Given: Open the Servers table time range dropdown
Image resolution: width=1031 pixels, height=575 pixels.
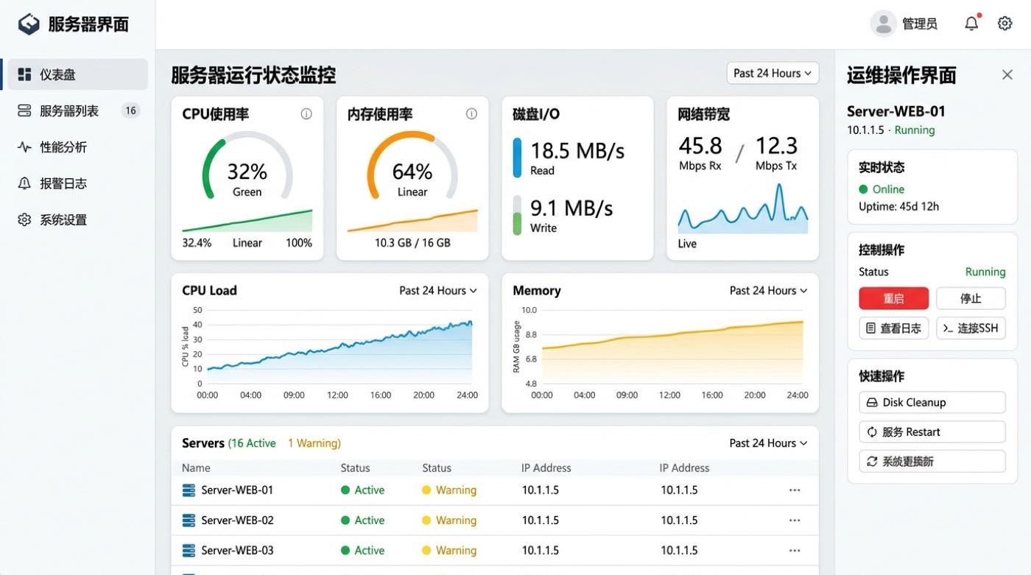Looking at the screenshot, I should pyautogui.click(x=768, y=443).
